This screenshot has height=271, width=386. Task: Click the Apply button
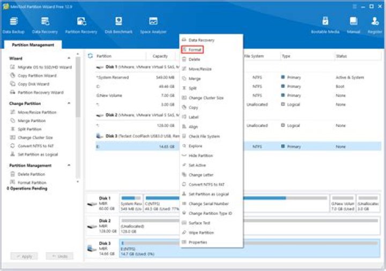(24, 257)
